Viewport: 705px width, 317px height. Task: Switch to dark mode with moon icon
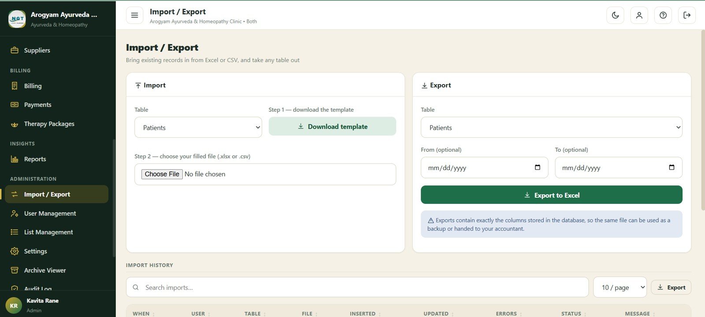click(x=615, y=15)
